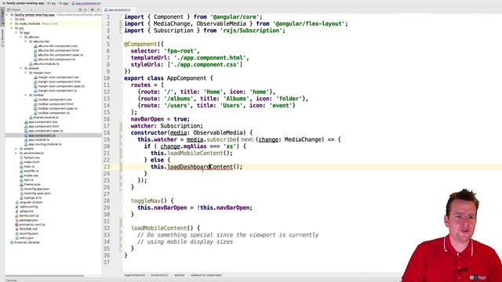Click the Project panel settings gear icon

coord(93,10)
